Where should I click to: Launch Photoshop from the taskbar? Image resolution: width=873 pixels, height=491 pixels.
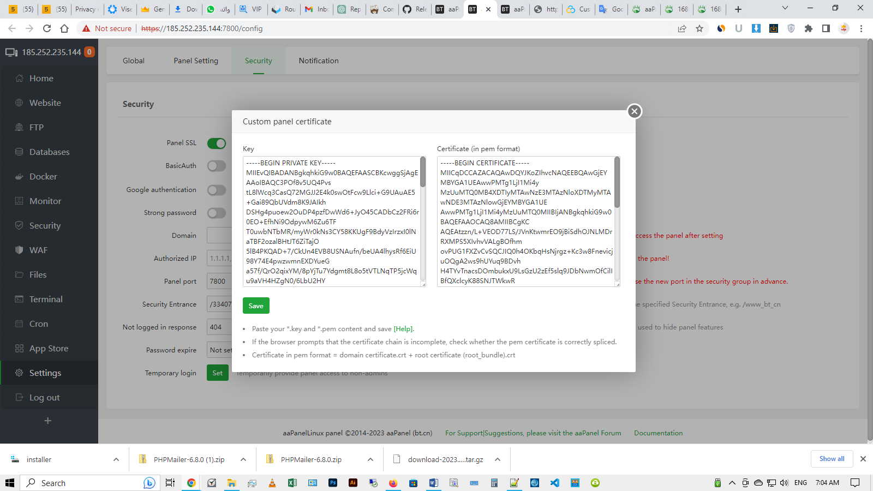[x=333, y=483]
